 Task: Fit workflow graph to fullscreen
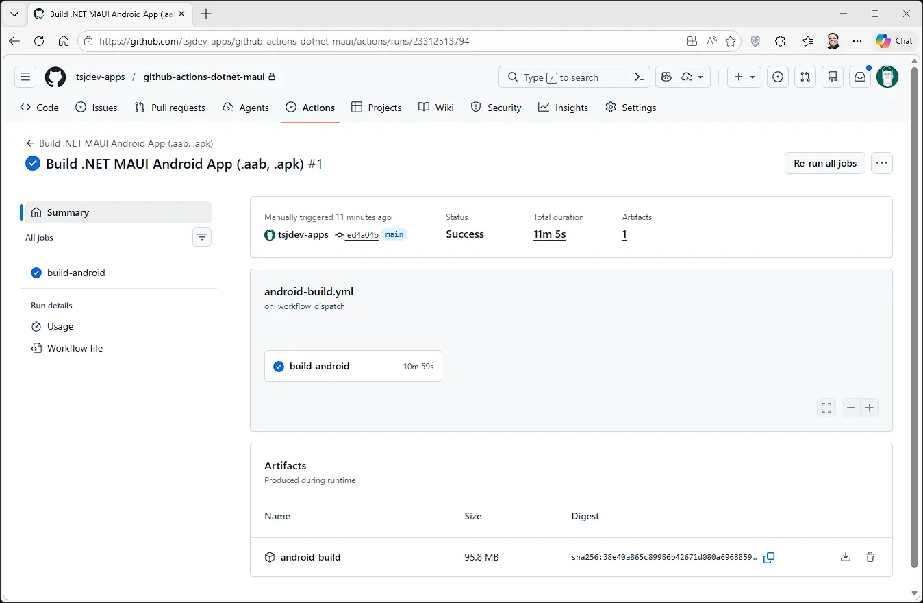click(x=826, y=408)
